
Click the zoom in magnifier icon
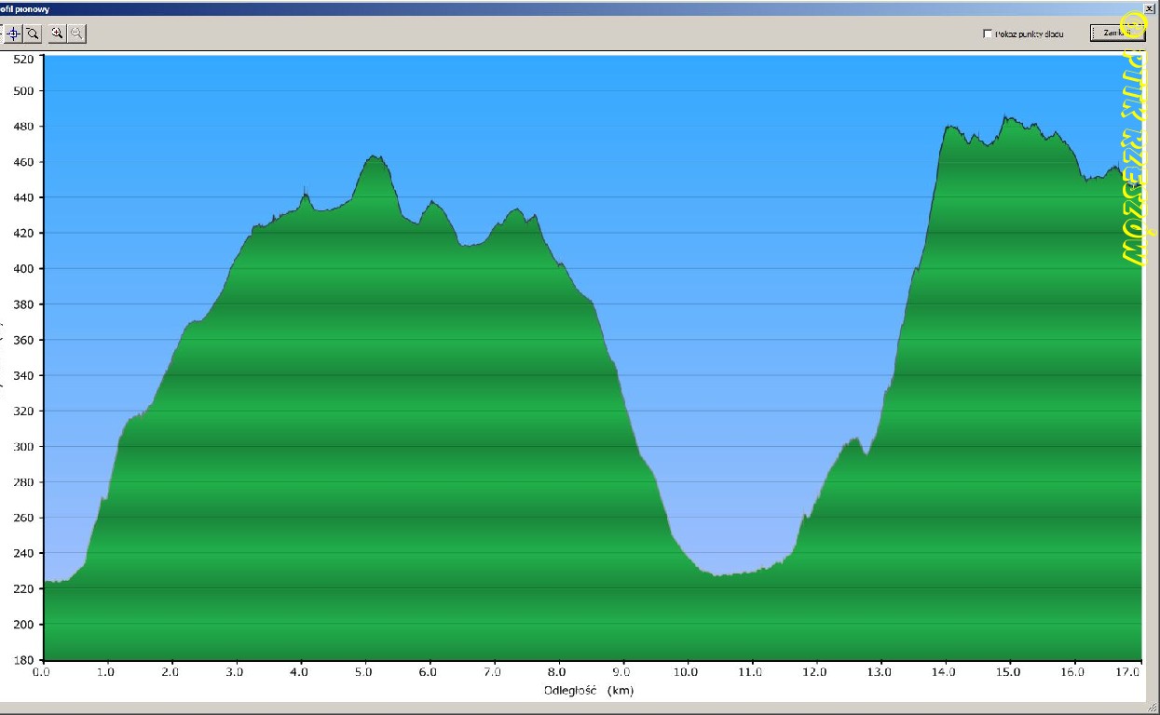[x=57, y=34]
